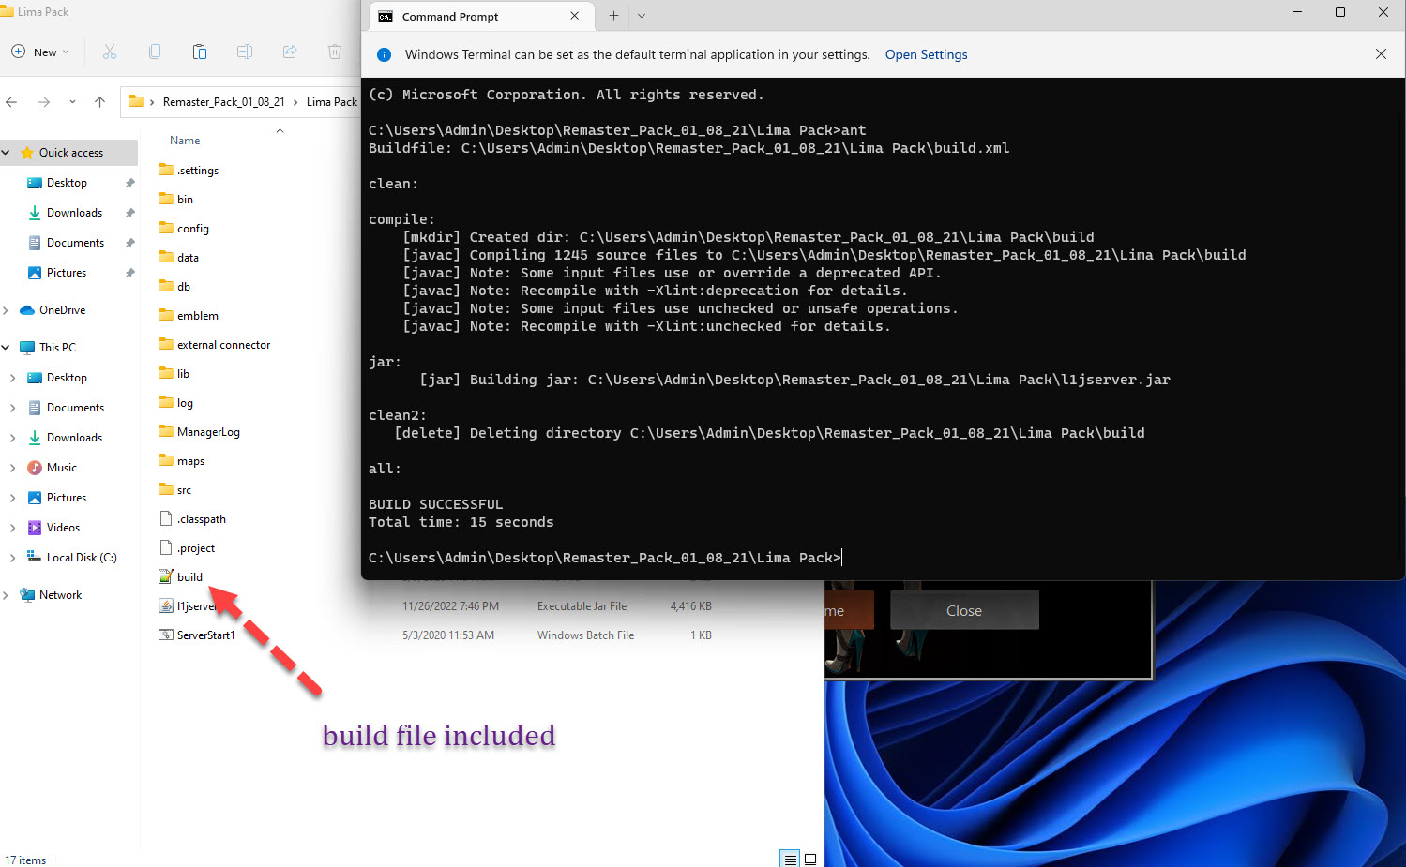This screenshot has height=867, width=1406.
Task: Select the .settings folder
Action: [198, 171]
